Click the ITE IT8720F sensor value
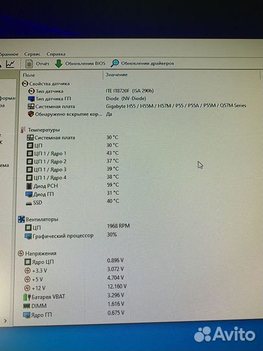The width and height of the screenshot is (263, 351). [x=130, y=91]
